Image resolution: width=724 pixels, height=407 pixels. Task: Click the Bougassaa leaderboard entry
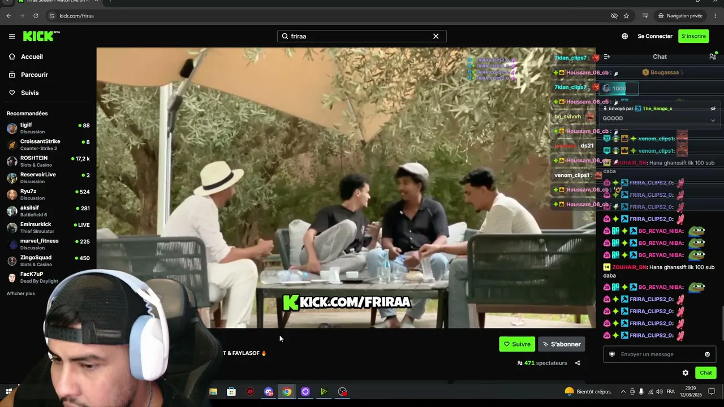point(663,72)
